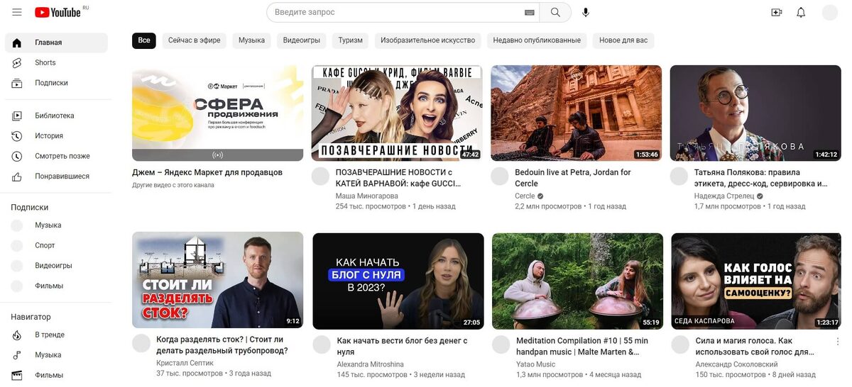Open the account avatar menu
Image resolution: width=852 pixels, height=387 pixels.
[829, 12]
